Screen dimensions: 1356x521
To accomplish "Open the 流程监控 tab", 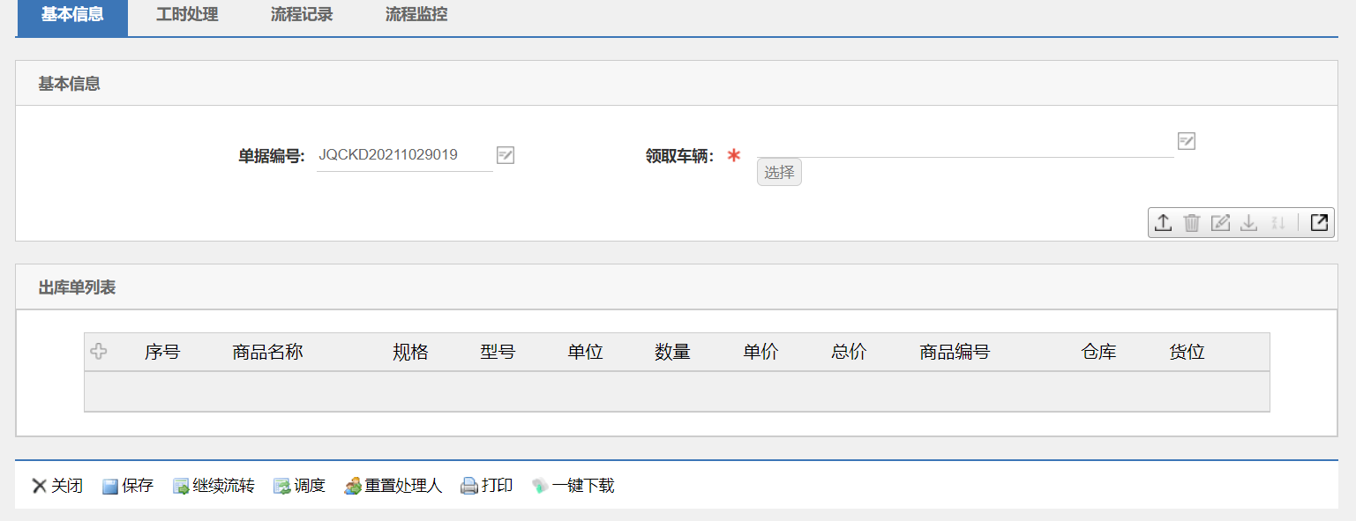I will [416, 15].
